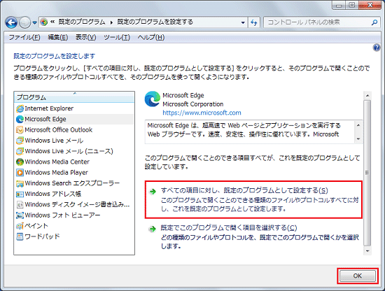Go back with the blue arrow button
This screenshot has width=385, height=291.
pyautogui.click(x=11, y=22)
